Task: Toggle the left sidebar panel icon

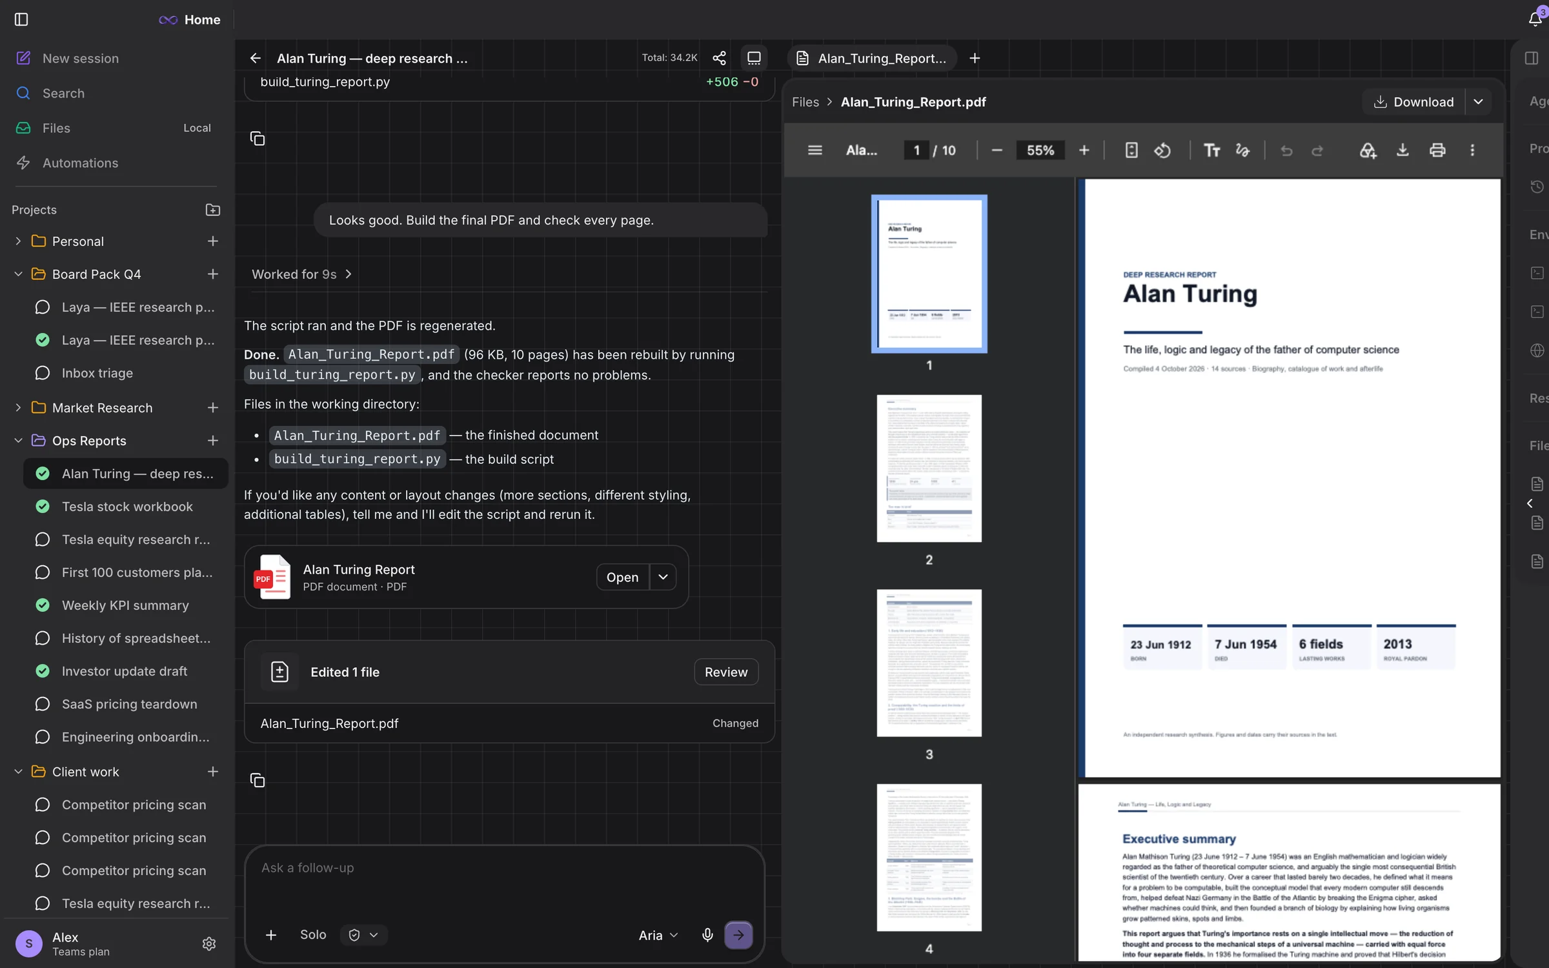Action: pos(21,19)
